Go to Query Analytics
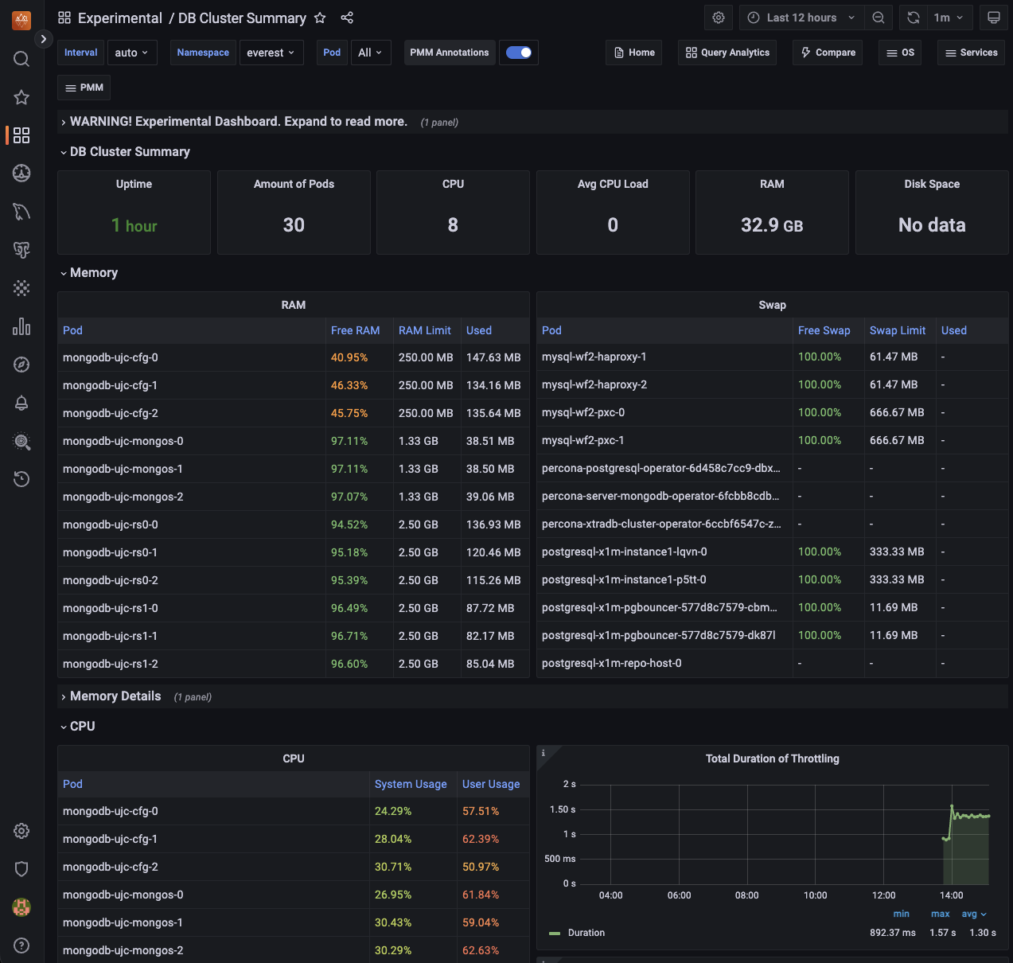The width and height of the screenshot is (1013, 963). tap(727, 53)
